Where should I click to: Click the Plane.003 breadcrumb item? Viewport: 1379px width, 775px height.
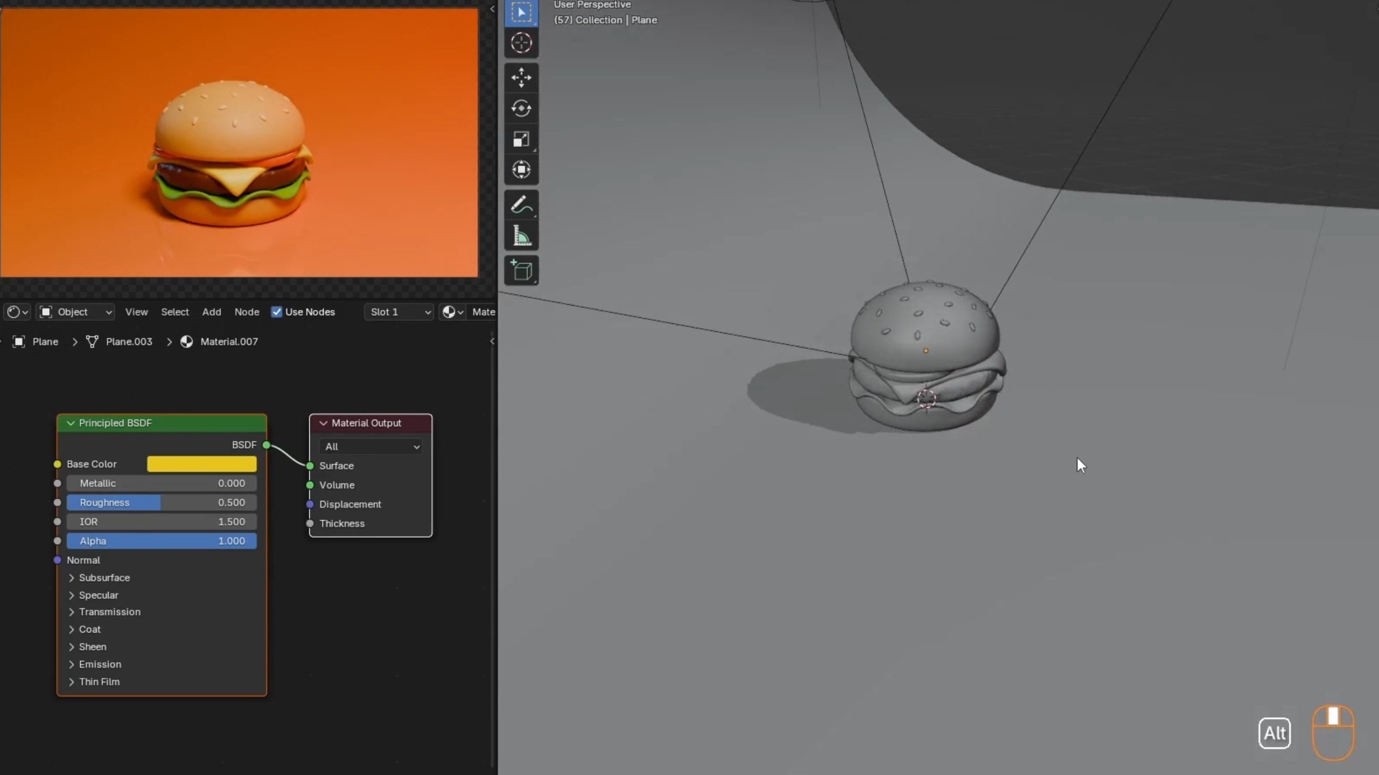[x=129, y=342]
